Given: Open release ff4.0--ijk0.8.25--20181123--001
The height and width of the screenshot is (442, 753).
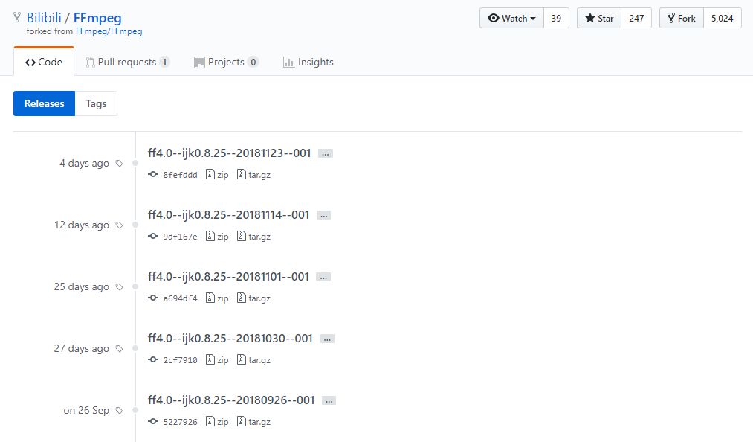Looking at the screenshot, I should (x=230, y=153).
